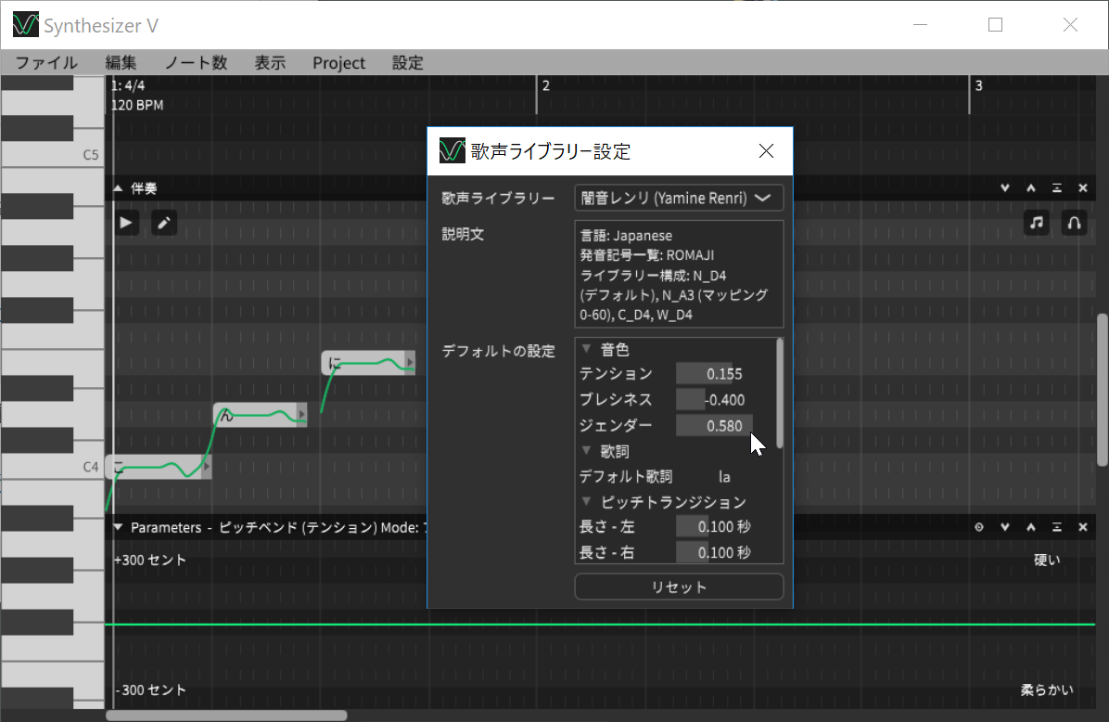Click the circular settings icon in Parameters header
1109x722 pixels.
[979, 527]
